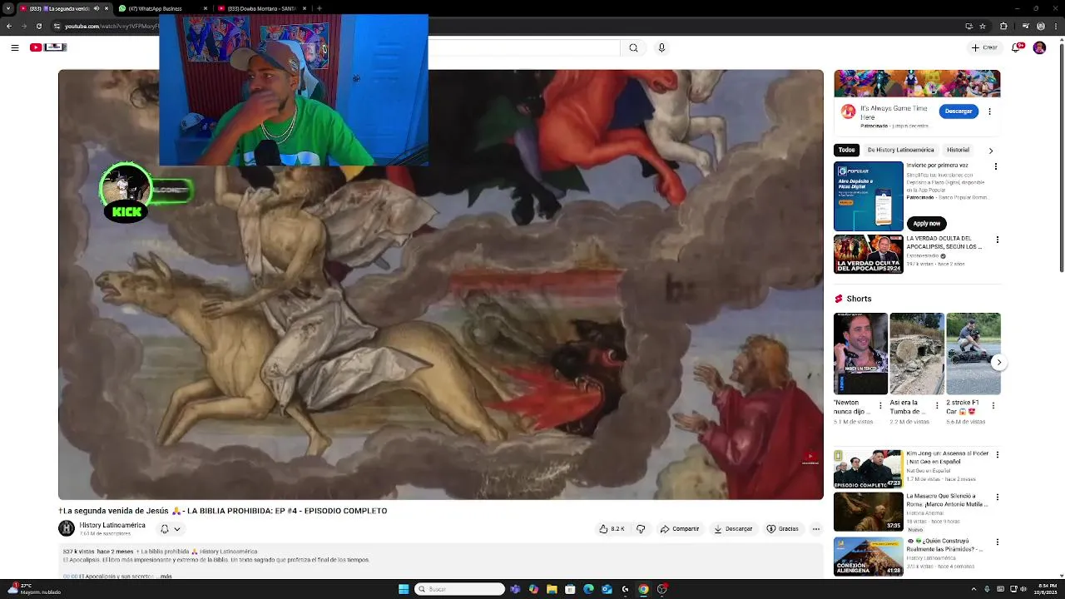Mute the La segunda venida tab audio
Viewport: 1065px width, 599px height.
pyautogui.click(x=96, y=8)
